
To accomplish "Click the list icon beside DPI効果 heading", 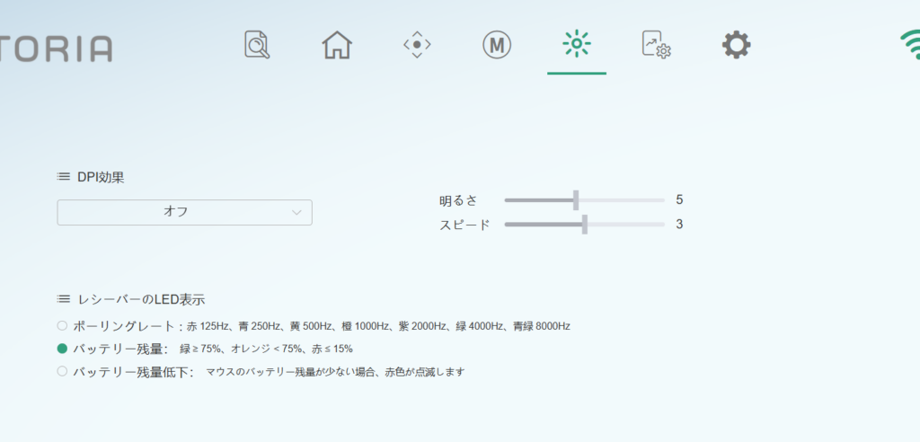I will 63,177.
